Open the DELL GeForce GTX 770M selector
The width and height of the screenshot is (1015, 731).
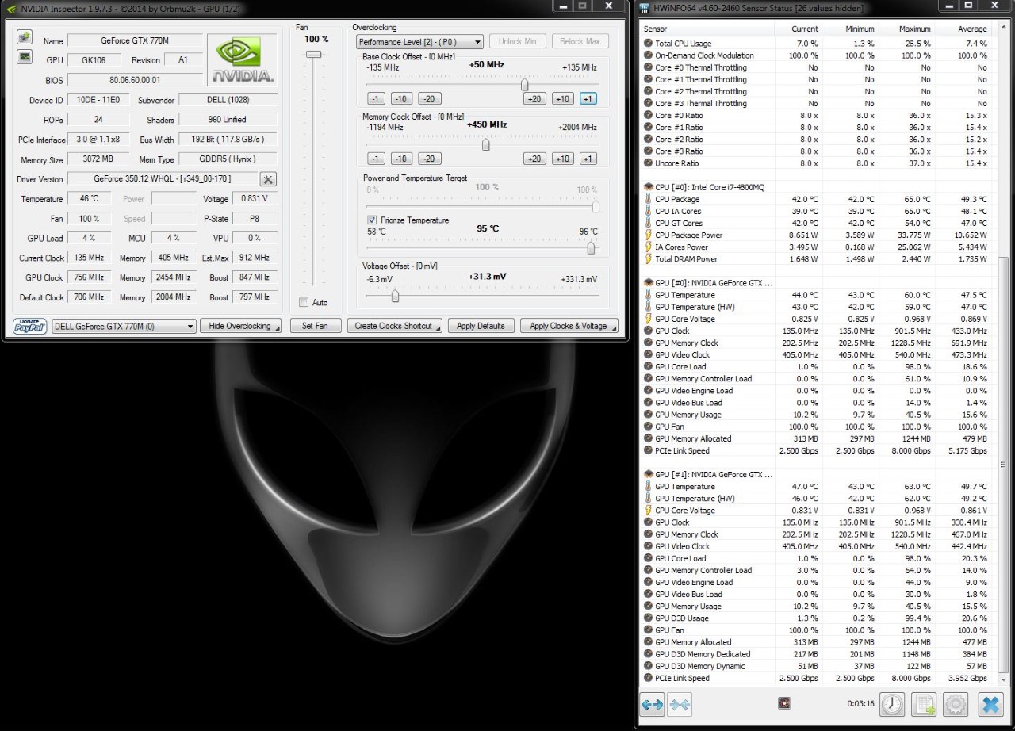coord(124,326)
